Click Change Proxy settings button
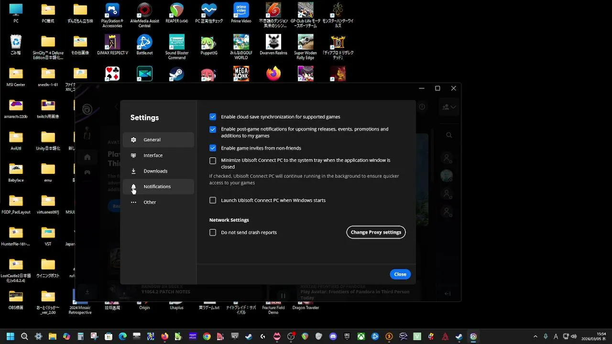612x344 pixels. (376, 232)
